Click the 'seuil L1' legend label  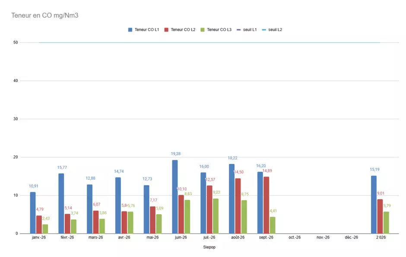250,30
